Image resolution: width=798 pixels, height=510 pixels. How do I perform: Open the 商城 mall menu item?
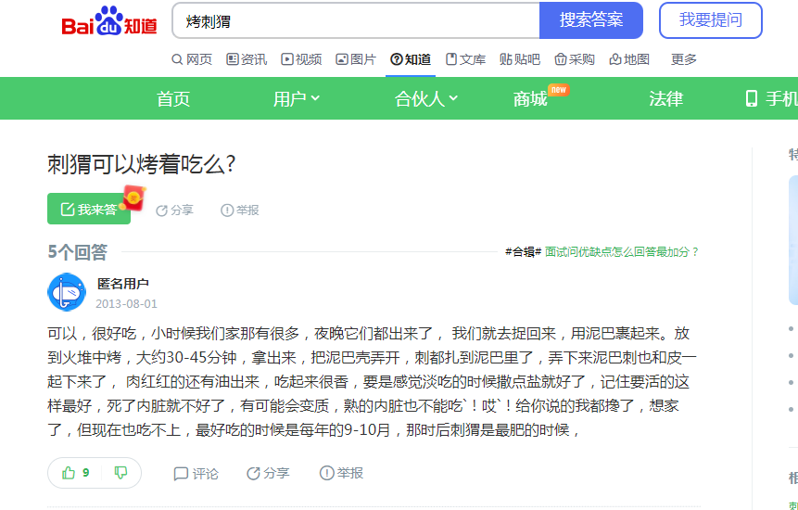click(530, 98)
